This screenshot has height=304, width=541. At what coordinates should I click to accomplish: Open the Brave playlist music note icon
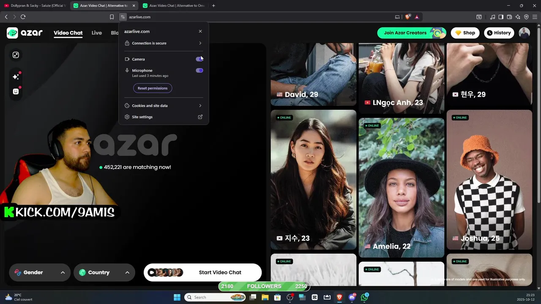point(492,17)
